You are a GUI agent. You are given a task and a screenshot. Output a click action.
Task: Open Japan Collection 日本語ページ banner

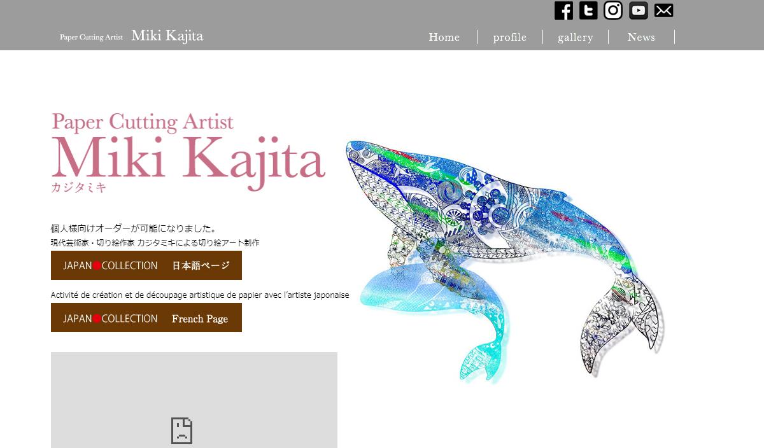(146, 265)
